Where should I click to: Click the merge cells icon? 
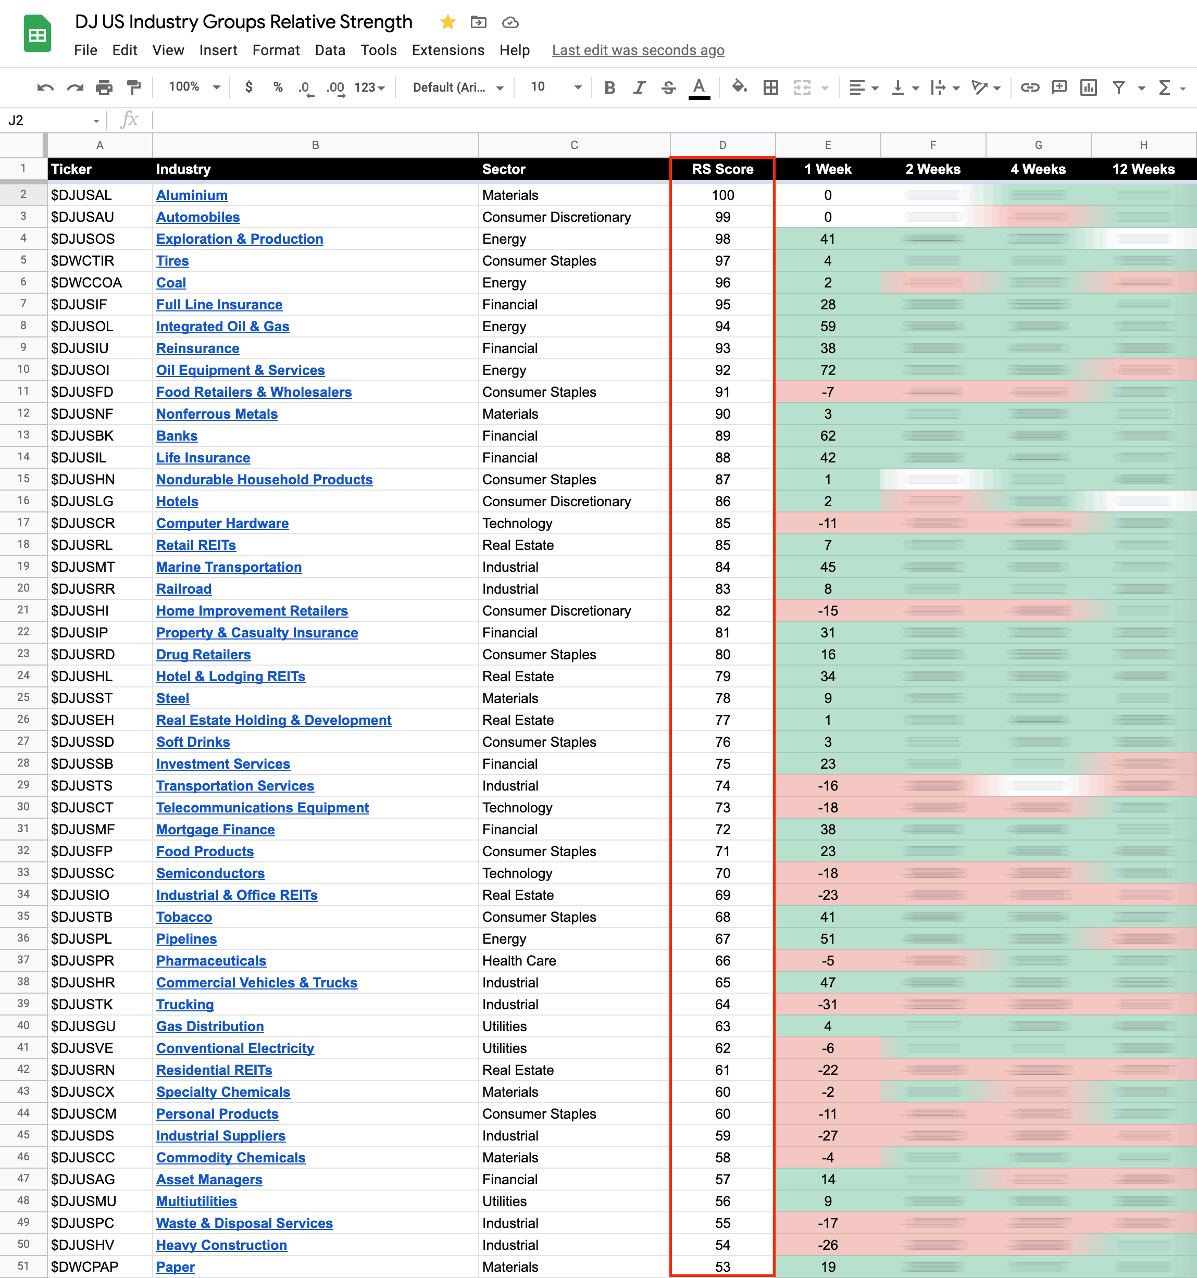(802, 87)
